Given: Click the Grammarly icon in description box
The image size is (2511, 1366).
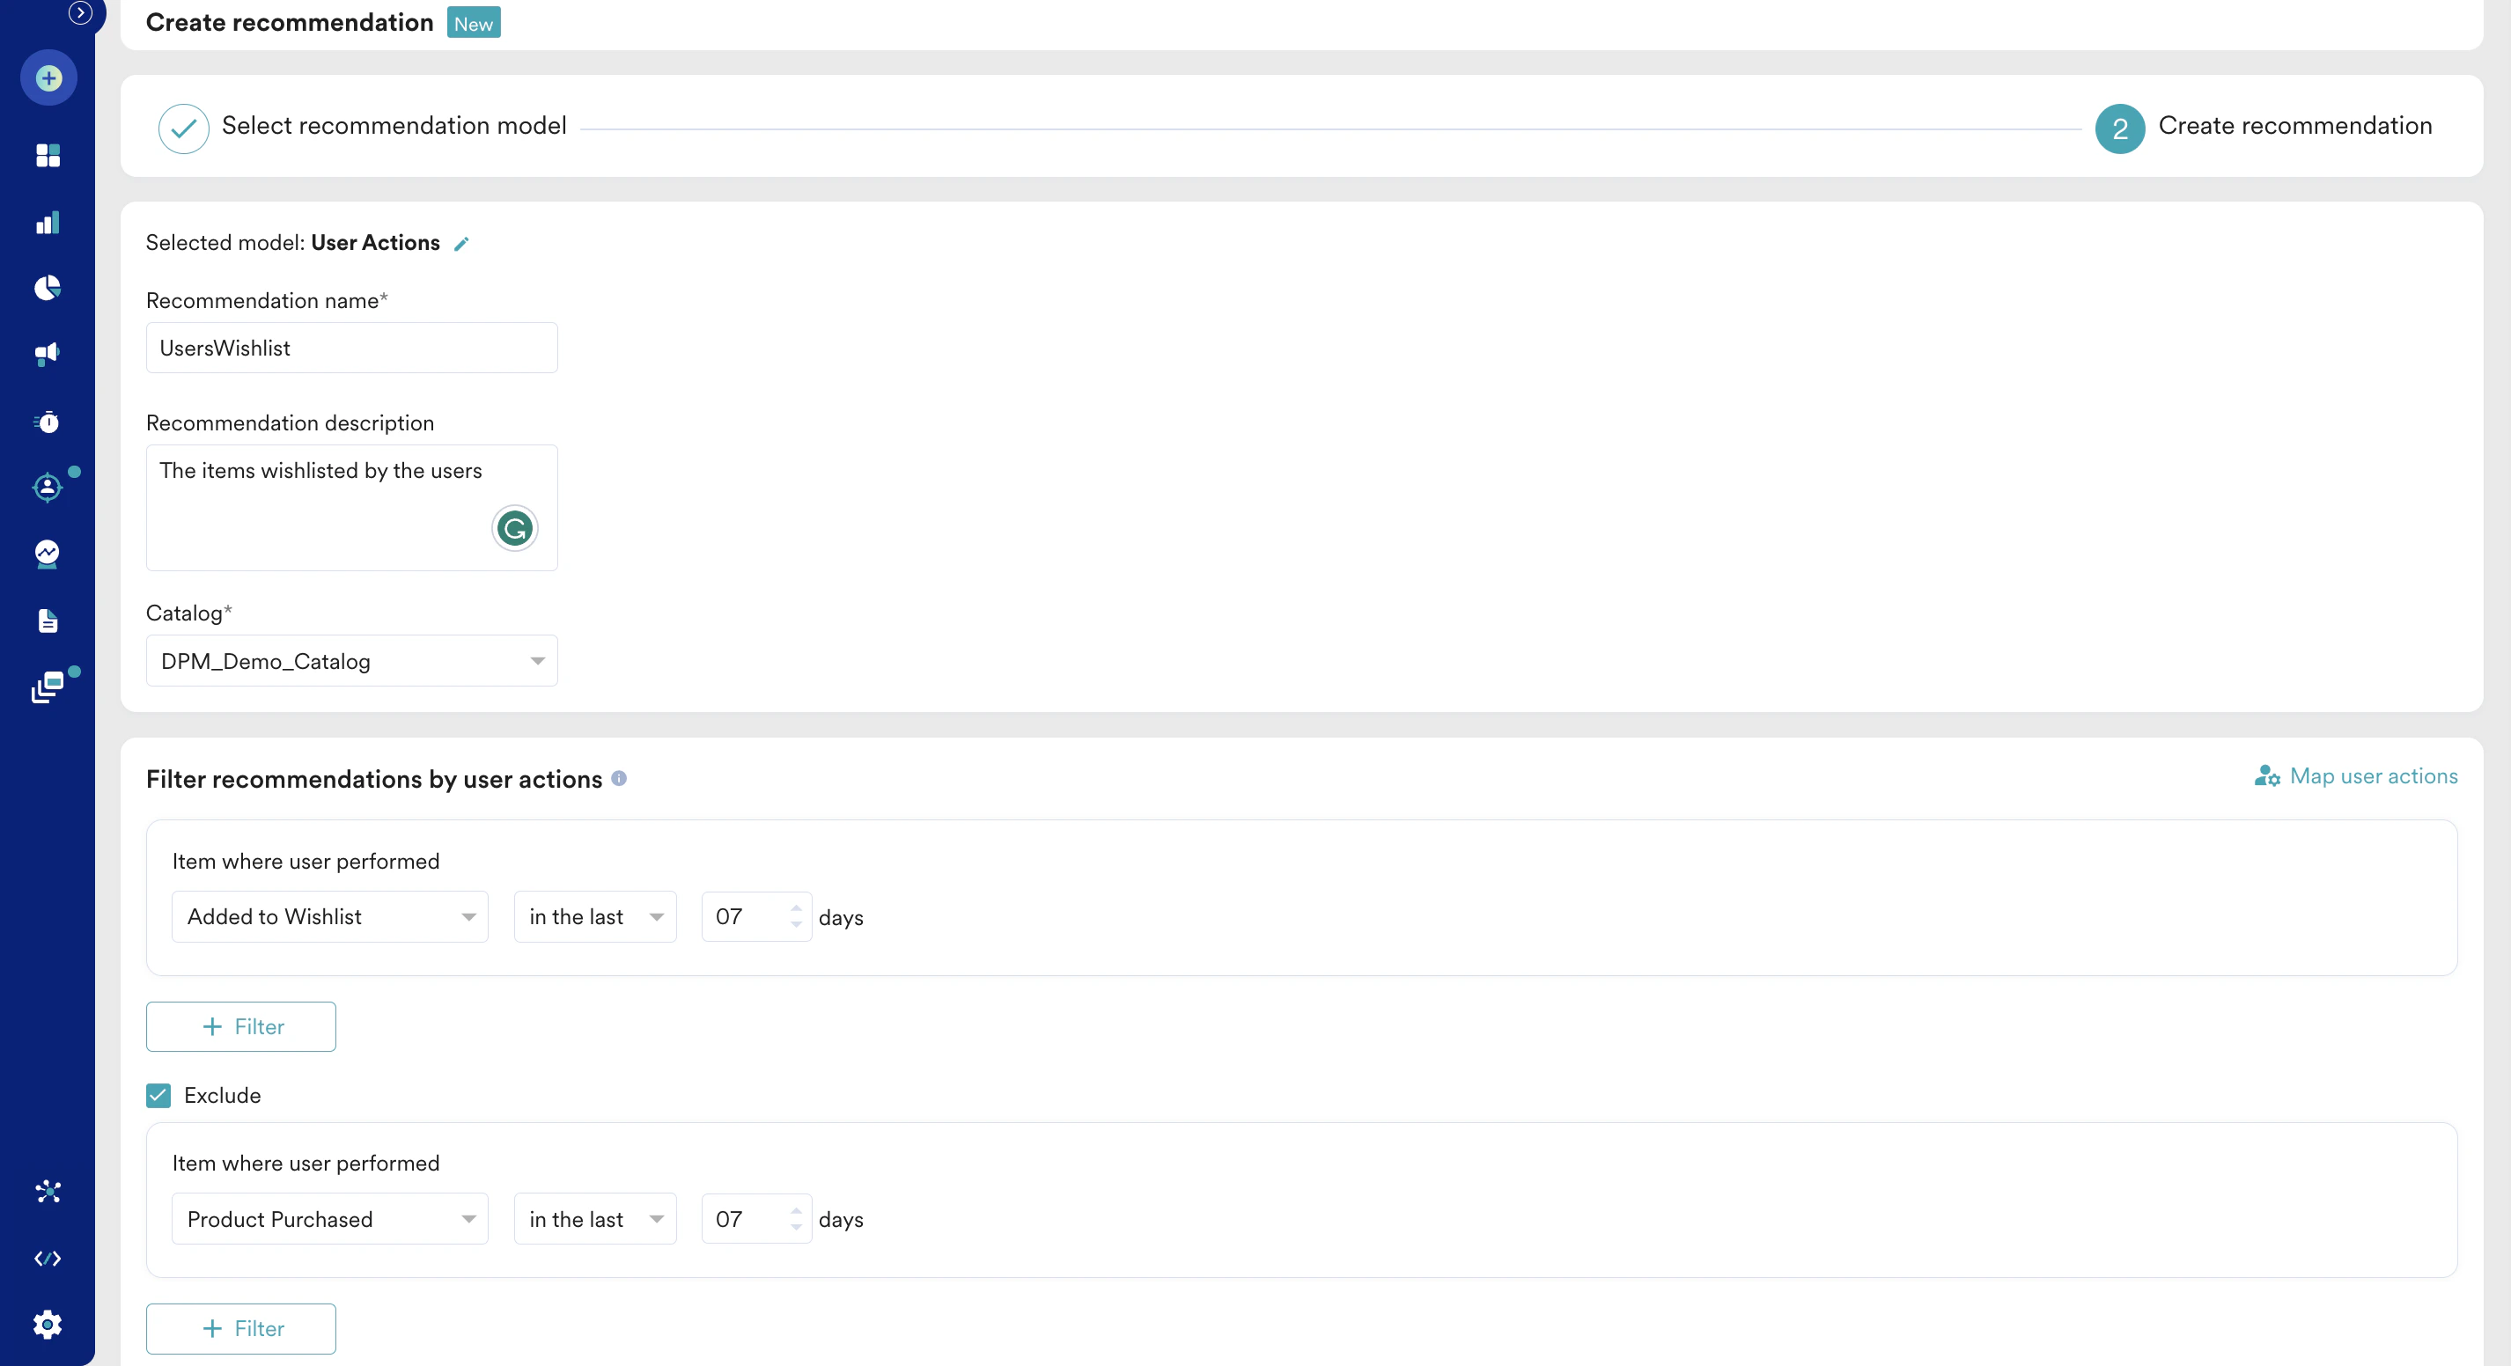Looking at the screenshot, I should point(515,528).
